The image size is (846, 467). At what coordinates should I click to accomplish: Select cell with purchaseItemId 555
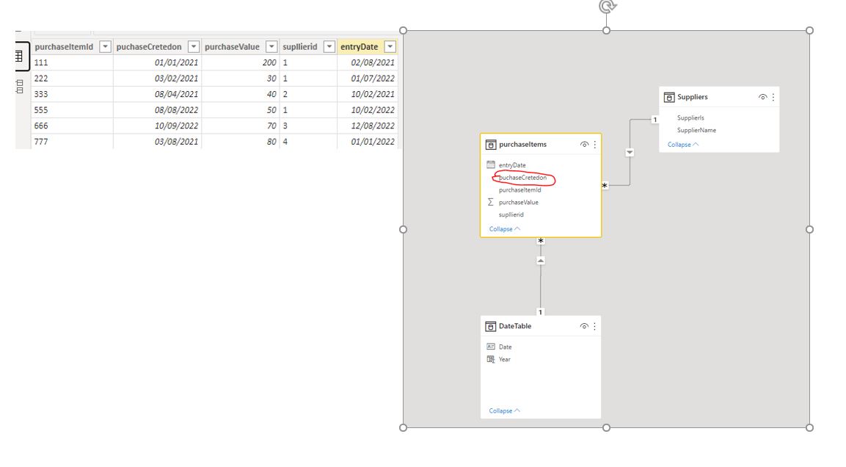[x=73, y=110]
